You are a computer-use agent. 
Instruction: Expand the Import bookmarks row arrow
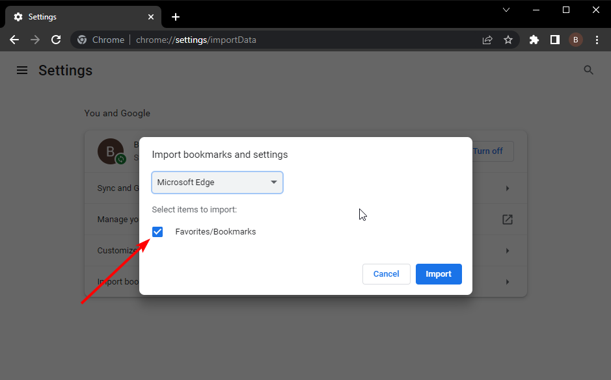click(508, 282)
